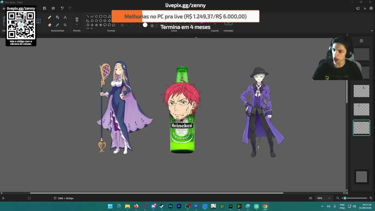The image size is (375, 211).
Task: Click the Share icon next to Save
Action: click(53, 8)
